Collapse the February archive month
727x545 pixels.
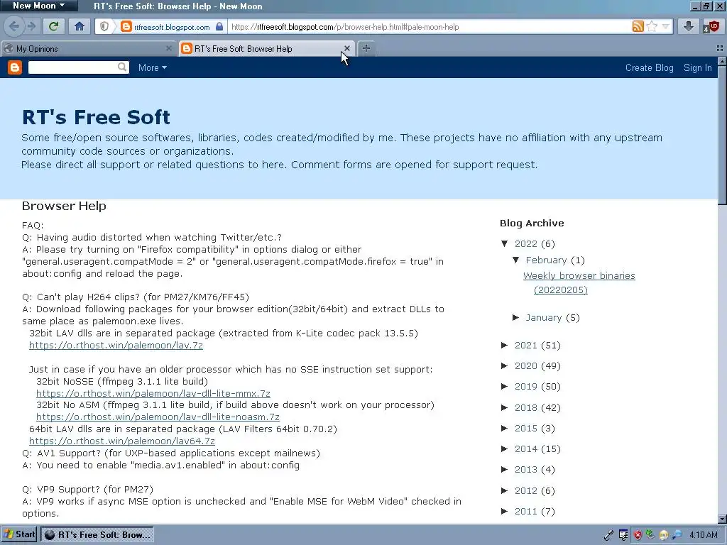[516, 260]
